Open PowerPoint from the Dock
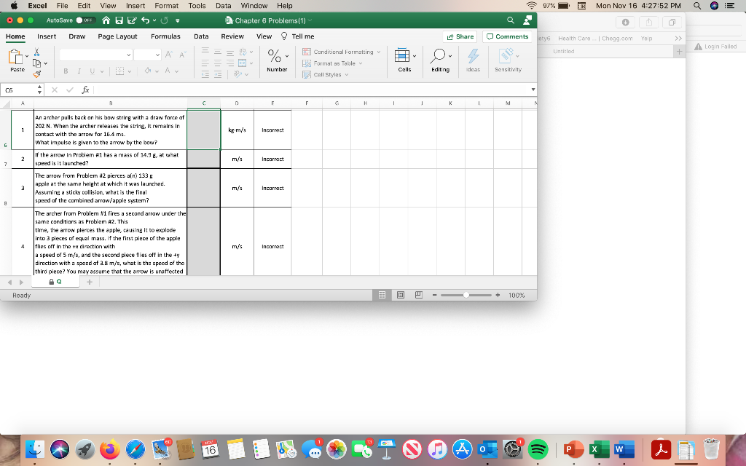 click(573, 449)
